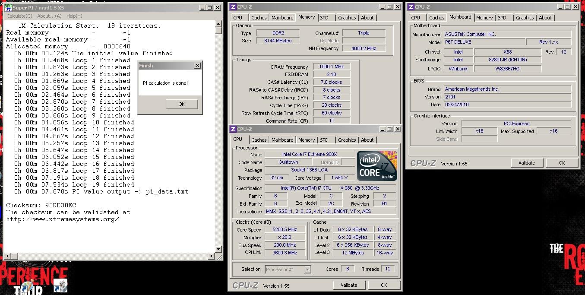Open the Calculate(C) menu in Super PI
This screenshot has height=295, width=585.
coord(19,16)
